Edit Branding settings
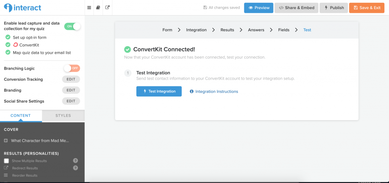 click(x=71, y=90)
